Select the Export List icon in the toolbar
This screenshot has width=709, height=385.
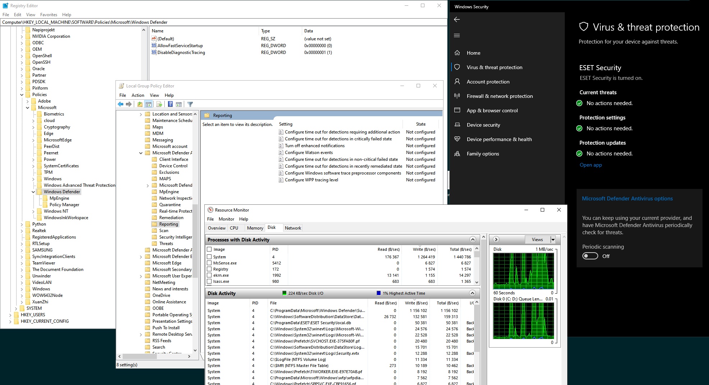point(159,104)
